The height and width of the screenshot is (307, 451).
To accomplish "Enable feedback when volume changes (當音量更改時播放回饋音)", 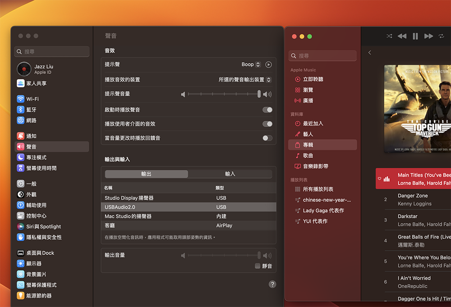I will (267, 138).
